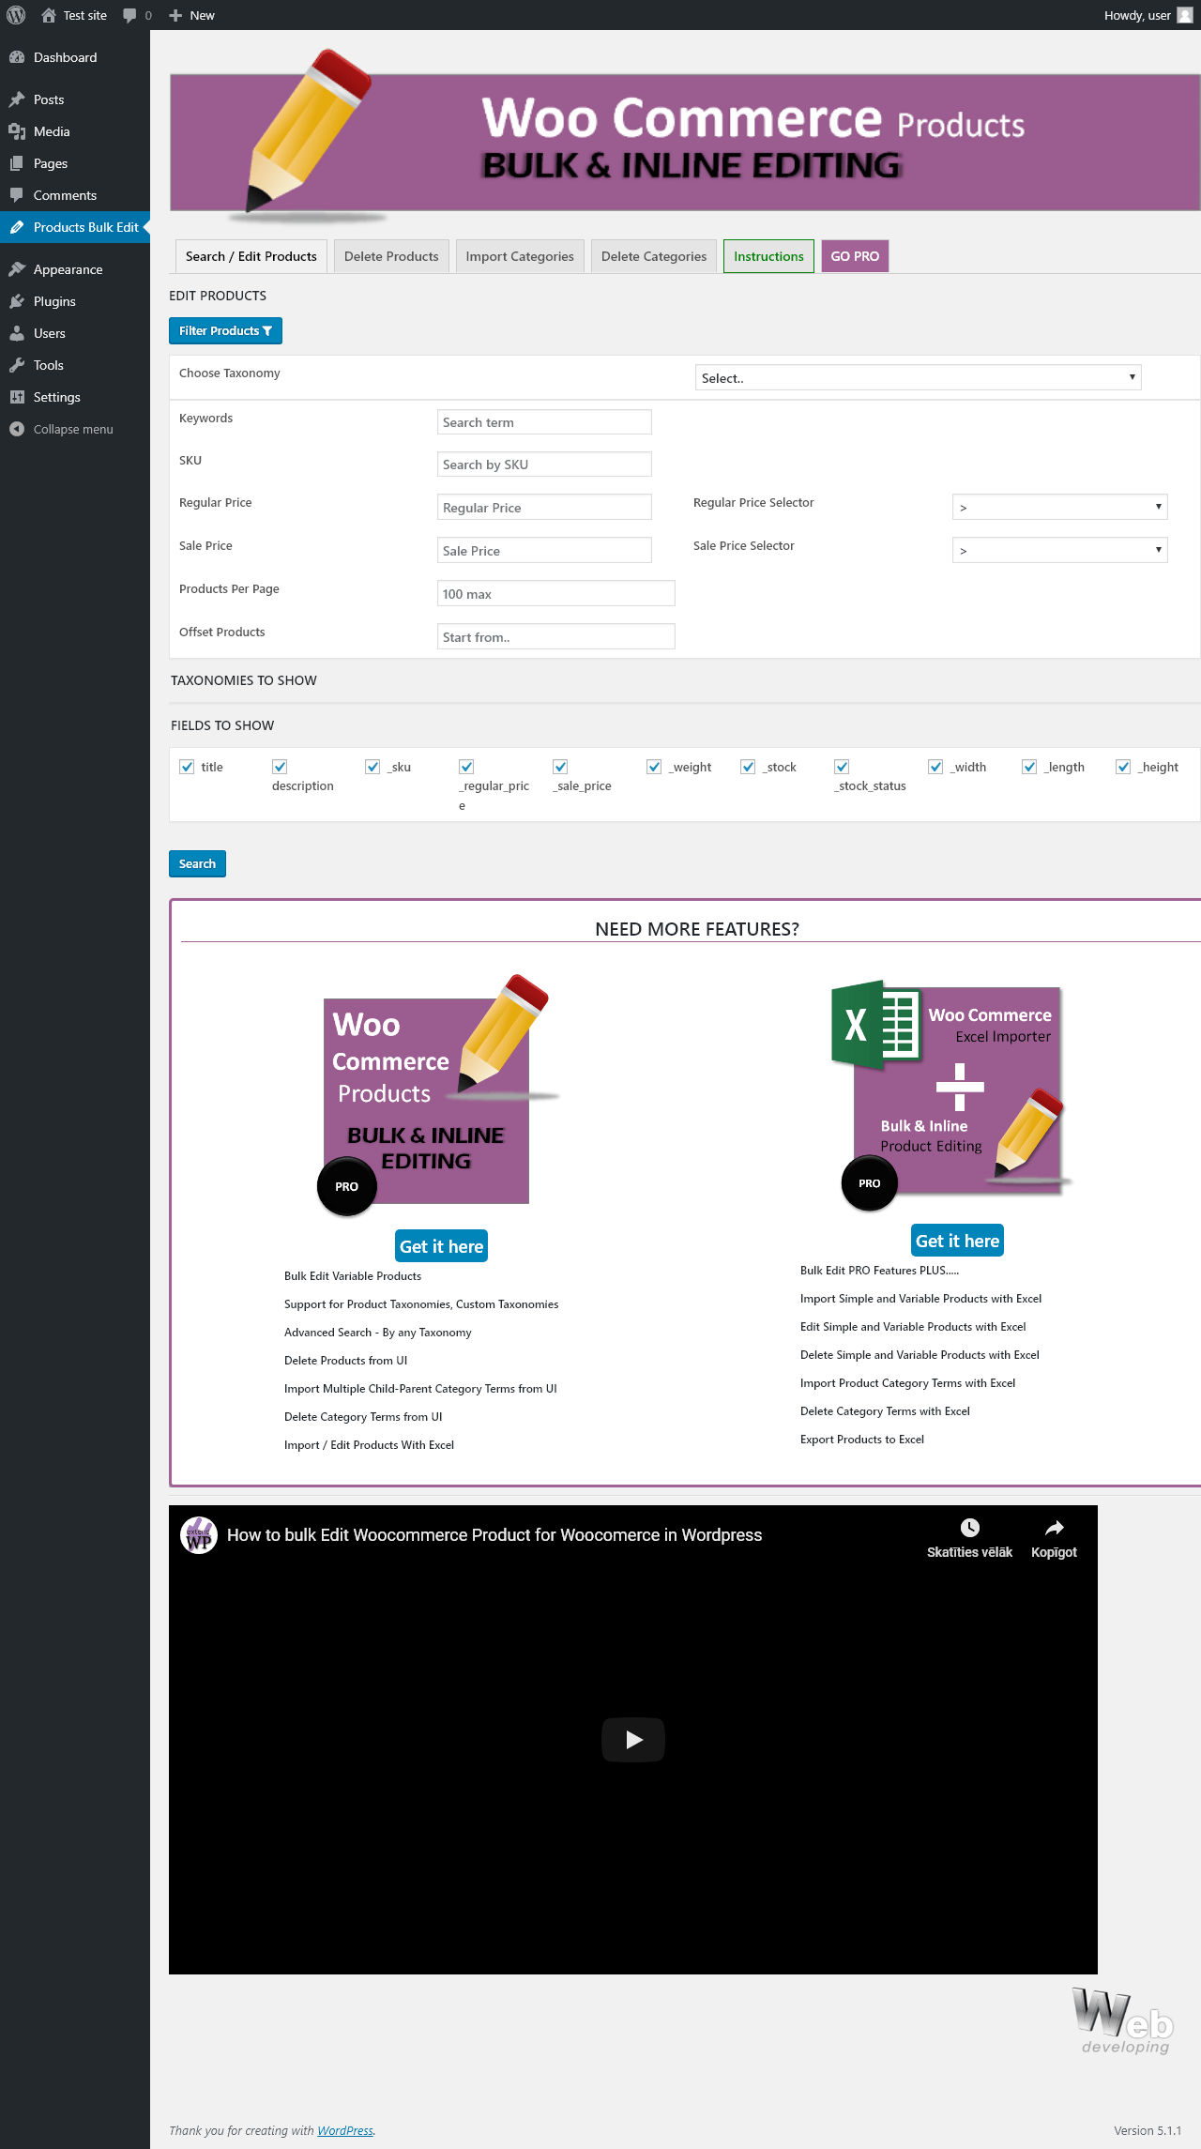The height and width of the screenshot is (2149, 1201).
Task: Click the funnel icon on Filter Products
Action: pyautogui.click(x=267, y=330)
